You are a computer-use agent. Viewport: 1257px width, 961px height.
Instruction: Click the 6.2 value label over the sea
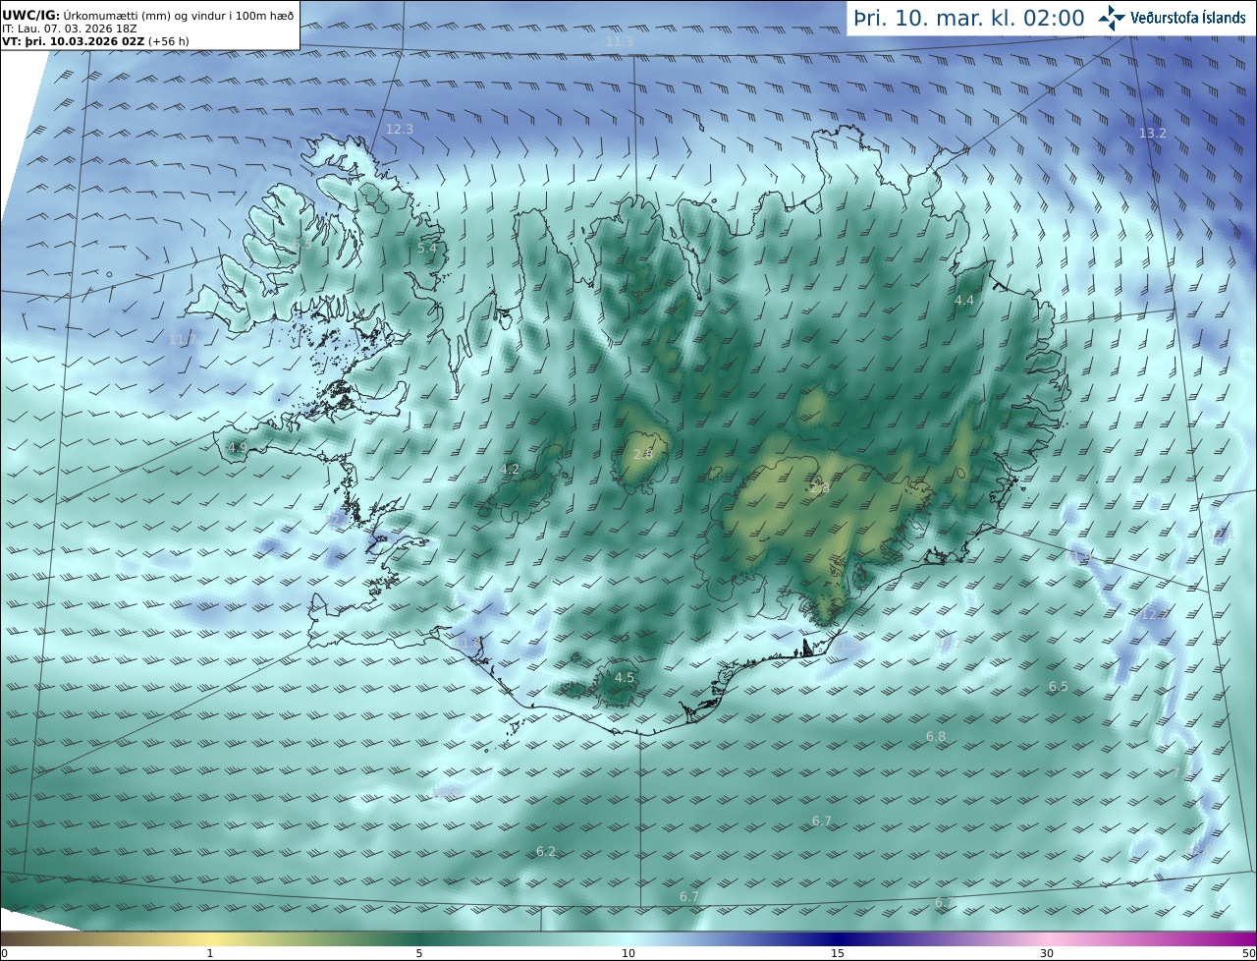[546, 852]
